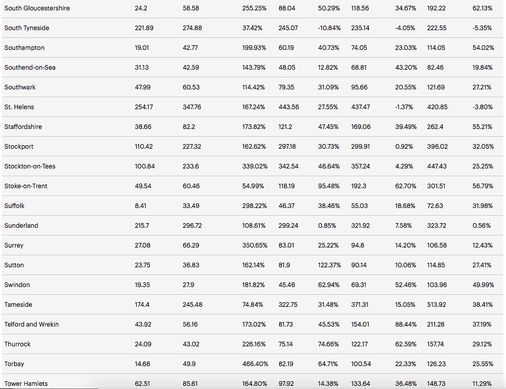Viewport: 506px width, 389px height.
Task: Click the Southwark row name
Action: click(20, 87)
